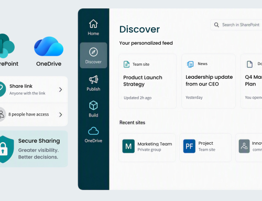This screenshot has width=262, height=201.
Task: Click the document icon on Q4 card
Action: (249, 64)
